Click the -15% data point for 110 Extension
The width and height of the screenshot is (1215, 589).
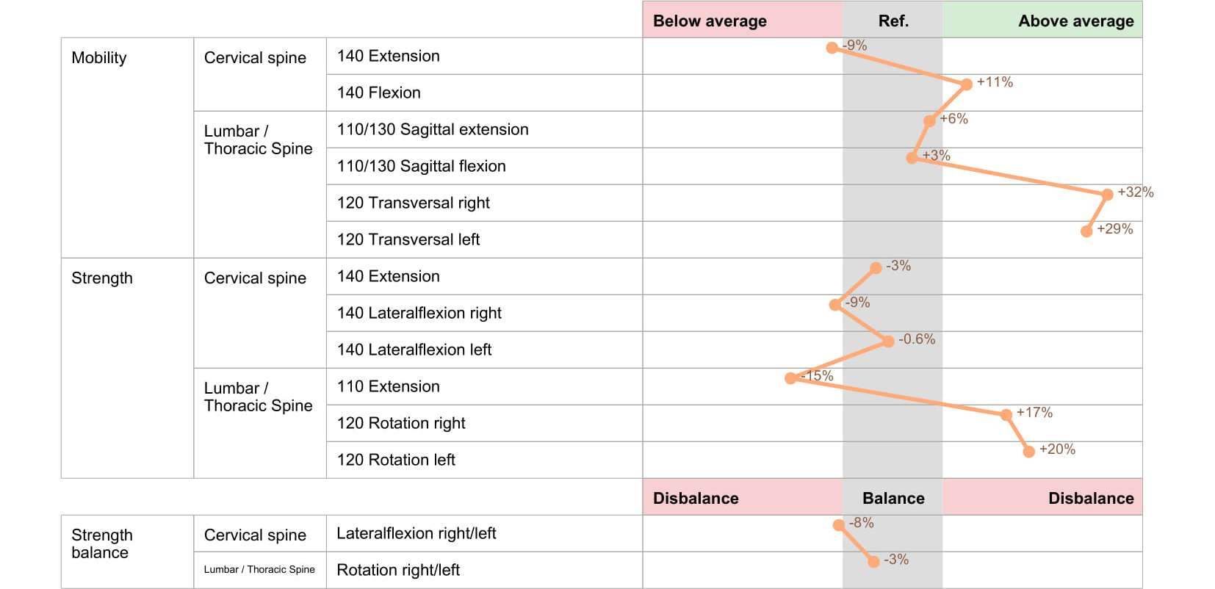(x=790, y=378)
